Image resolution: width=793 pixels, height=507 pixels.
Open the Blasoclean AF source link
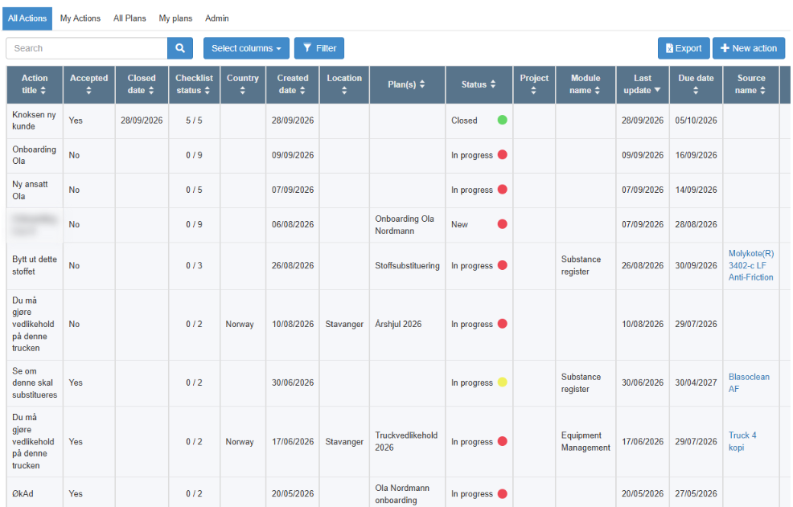[x=749, y=382]
